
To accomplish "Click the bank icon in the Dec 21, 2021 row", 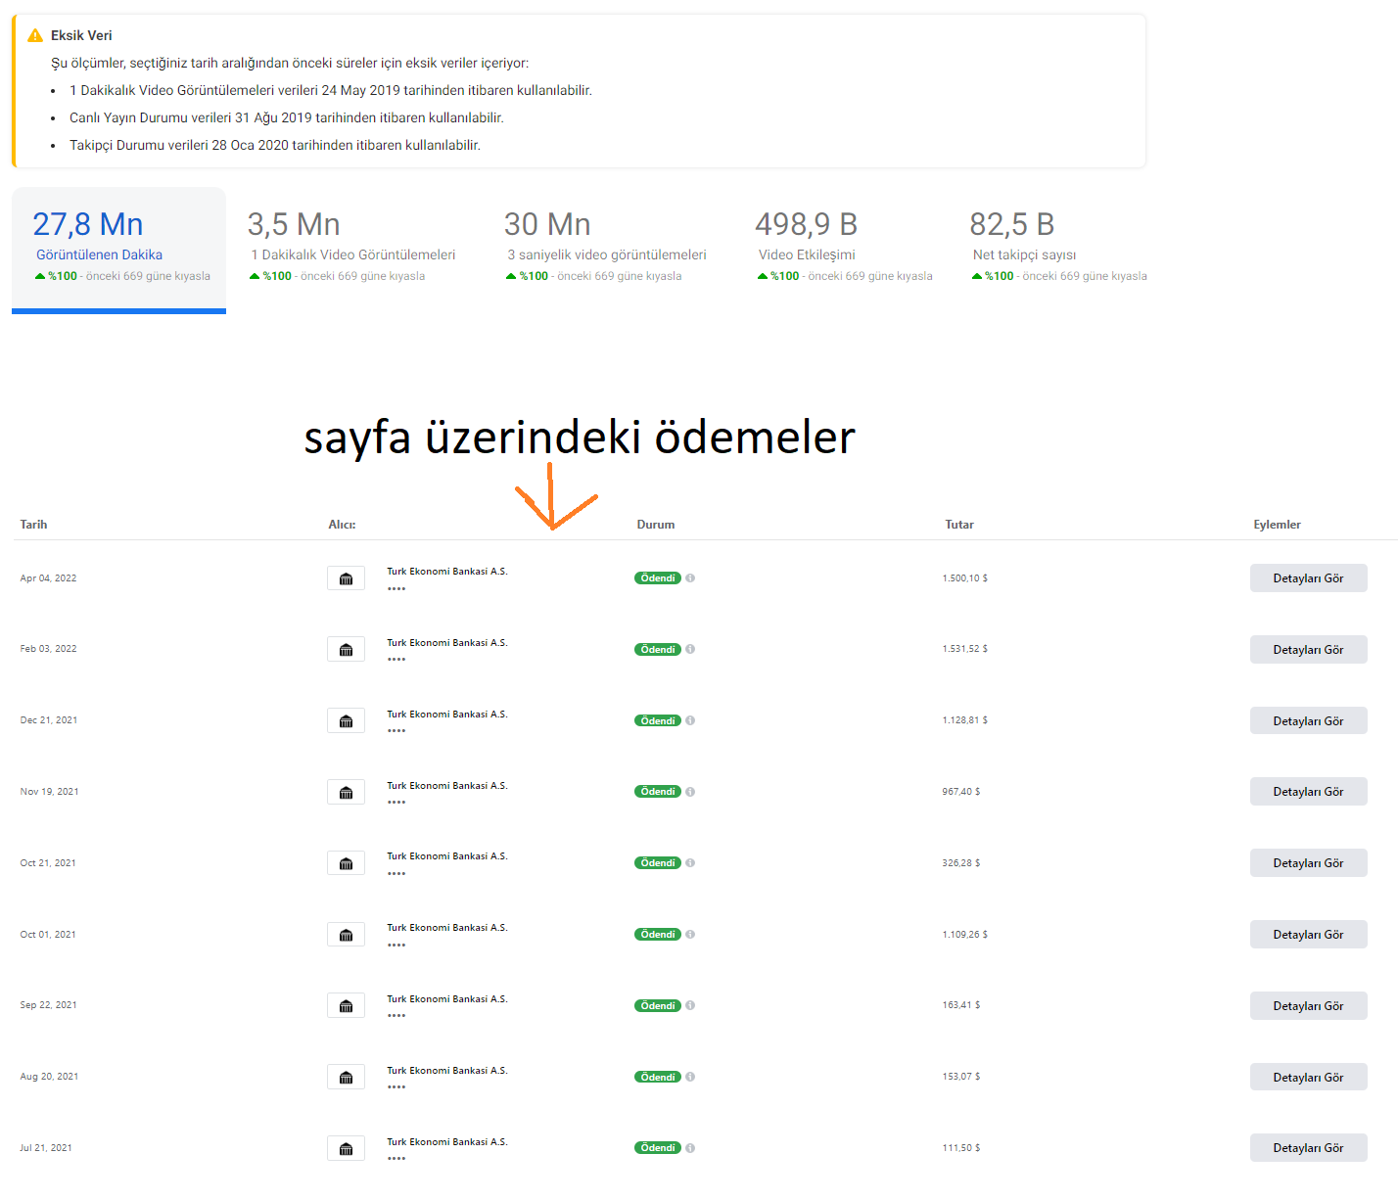I will coord(346,721).
